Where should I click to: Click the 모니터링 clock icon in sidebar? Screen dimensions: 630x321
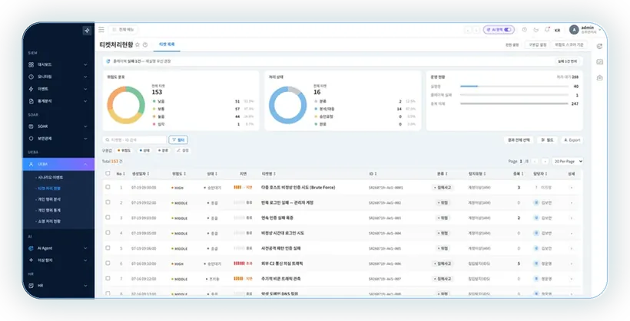tap(31, 77)
